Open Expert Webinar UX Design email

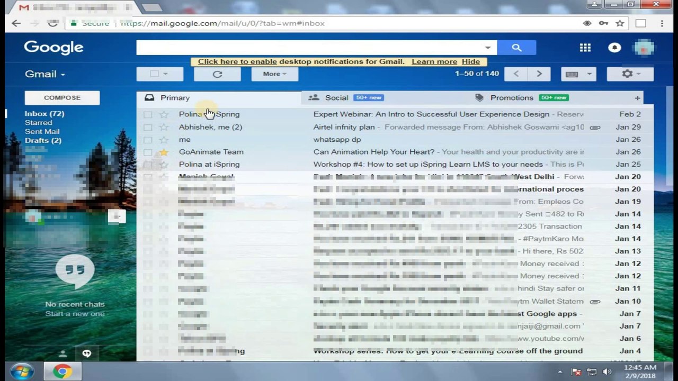pos(431,114)
